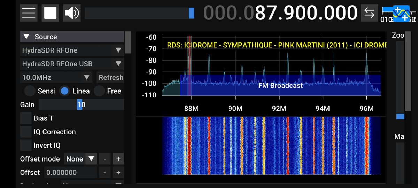This screenshot has width=418, height=188.
Task: Select the Linea gain mode radio button
Action: tap(64, 91)
